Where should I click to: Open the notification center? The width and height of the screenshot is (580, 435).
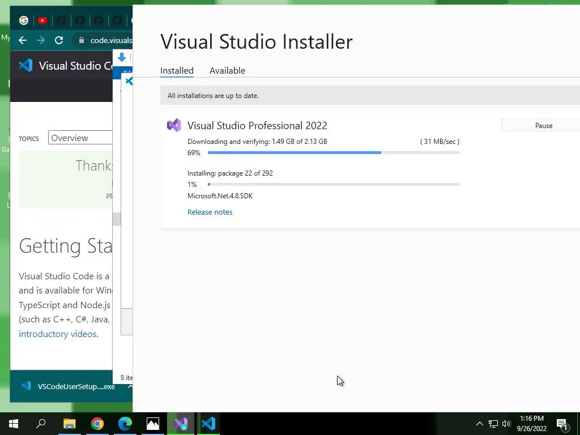(x=562, y=424)
